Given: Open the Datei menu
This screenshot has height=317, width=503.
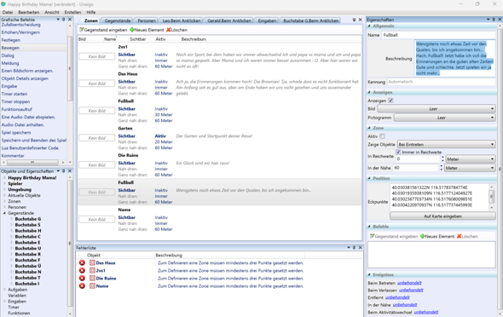Looking at the screenshot, I should point(8,12).
